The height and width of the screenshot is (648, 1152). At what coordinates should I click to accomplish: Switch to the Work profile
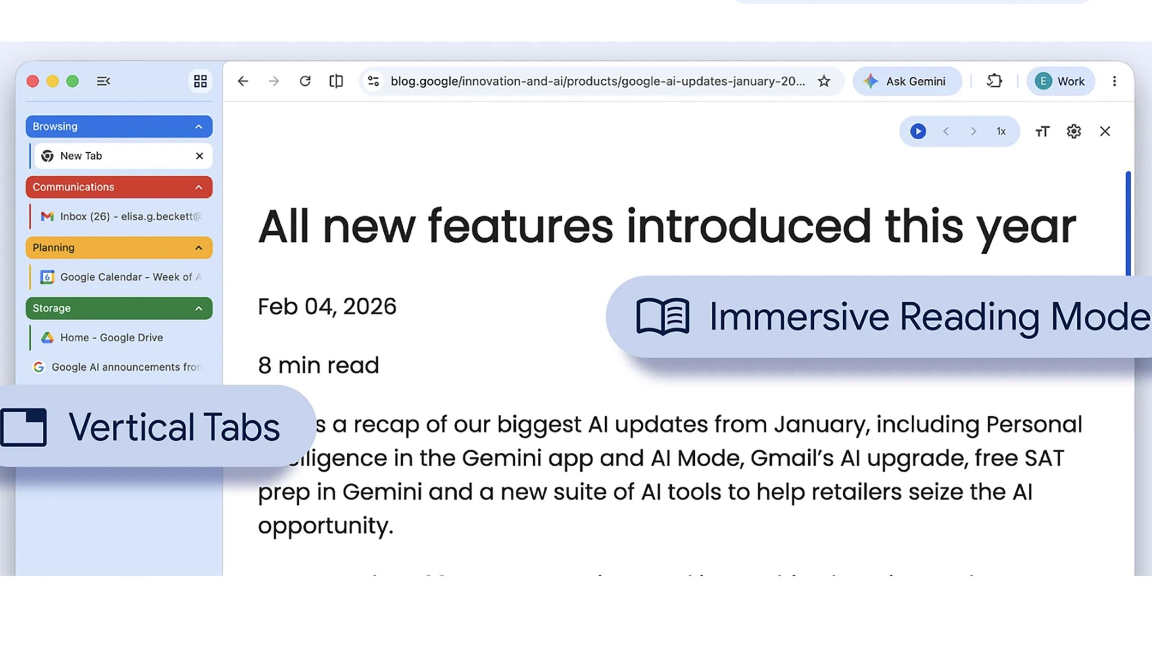tap(1060, 81)
